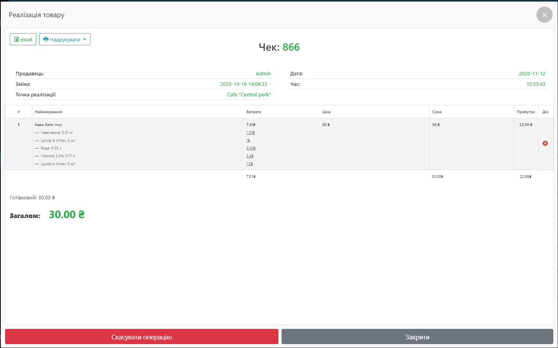Click the red delete icon in Кава Лате row
This screenshot has height=348, width=558.
545,144
